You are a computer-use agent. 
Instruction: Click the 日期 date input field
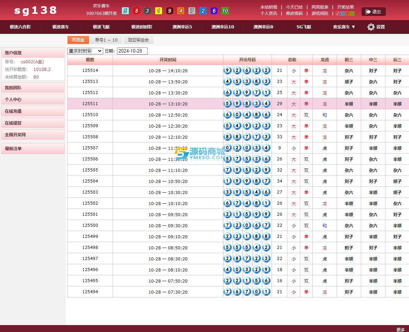point(132,51)
